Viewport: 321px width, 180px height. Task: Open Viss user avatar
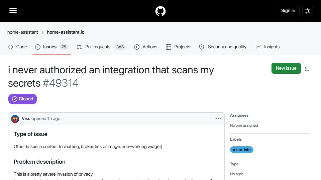point(15,119)
